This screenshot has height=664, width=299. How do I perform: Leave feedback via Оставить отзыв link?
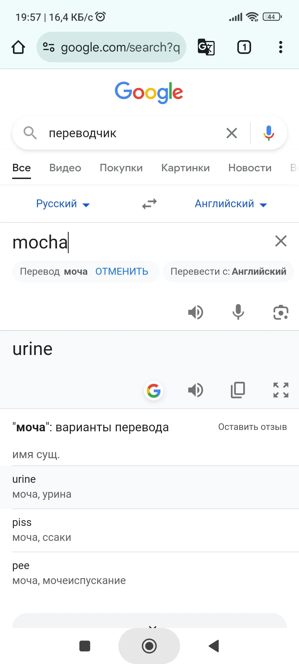pyautogui.click(x=252, y=427)
